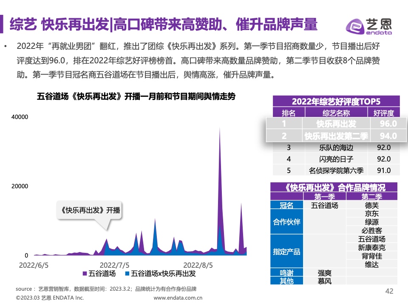This screenshot has height=306, width=408.
Task: Select the 快乐再出发 rank 1 cell
Action: tap(336, 124)
